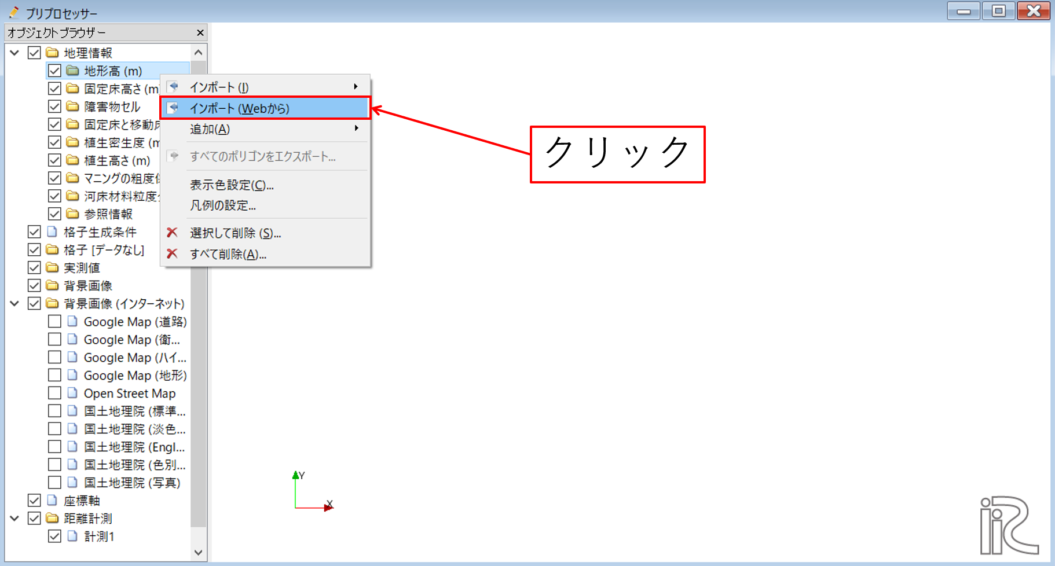Click the 背景画像 folder icon

click(x=52, y=286)
